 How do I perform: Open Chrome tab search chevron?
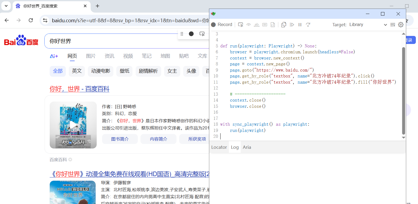click(x=6, y=6)
